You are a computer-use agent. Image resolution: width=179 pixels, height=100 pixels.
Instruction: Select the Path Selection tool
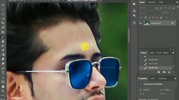click(3, 77)
